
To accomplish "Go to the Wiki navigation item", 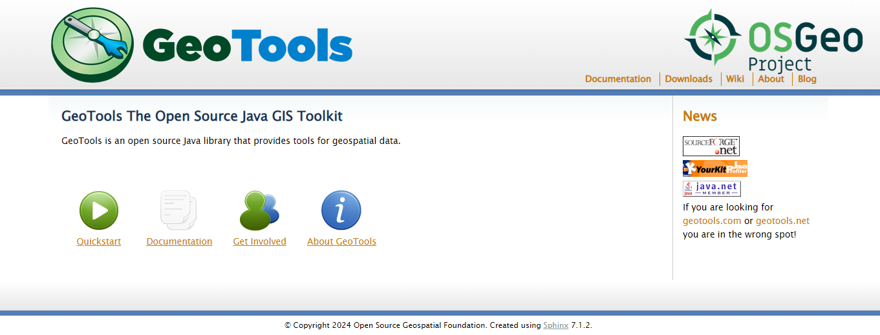I will 735,79.
